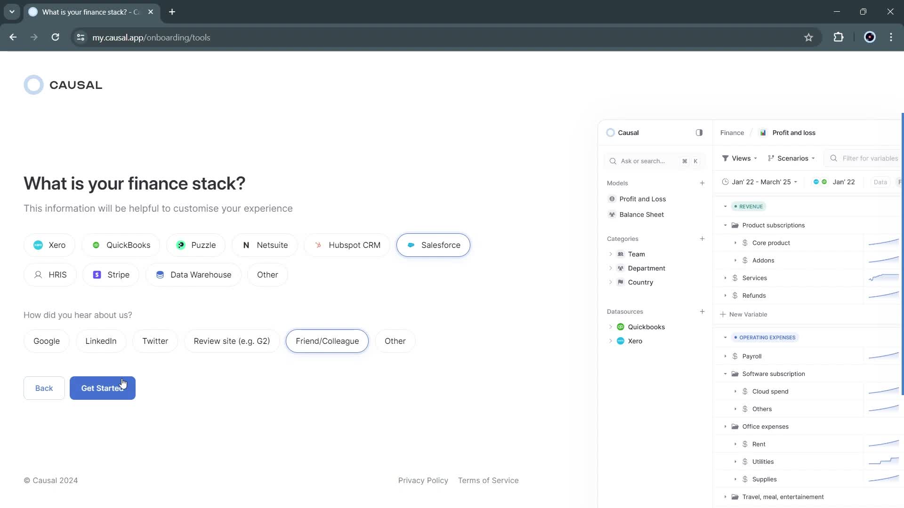Click the Causal logo icon
This screenshot has height=508, width=904.
click(33, 84)
